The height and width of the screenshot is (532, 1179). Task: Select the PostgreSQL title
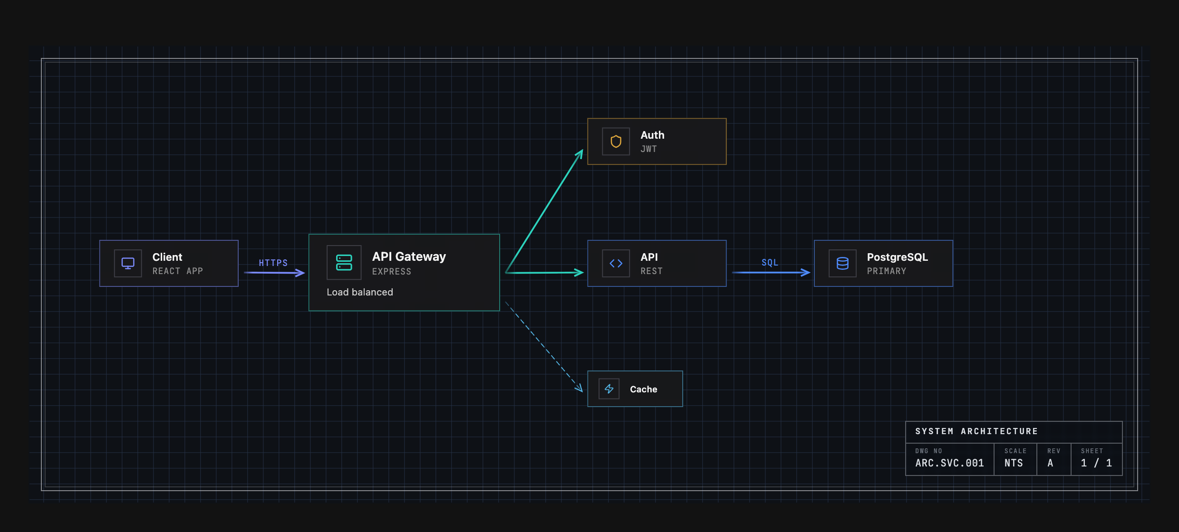pos(897,257)
